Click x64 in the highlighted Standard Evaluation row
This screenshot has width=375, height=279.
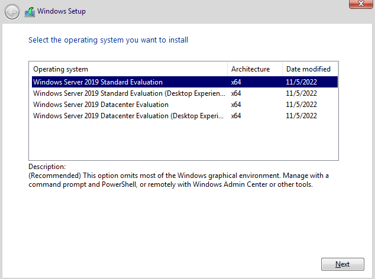coord(236,82)
